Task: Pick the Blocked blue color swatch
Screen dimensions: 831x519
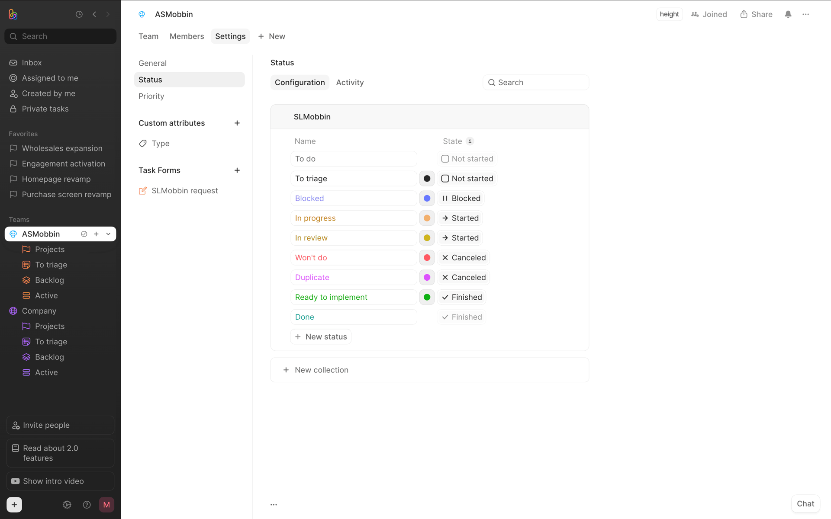Action: [x=427, y=199]
